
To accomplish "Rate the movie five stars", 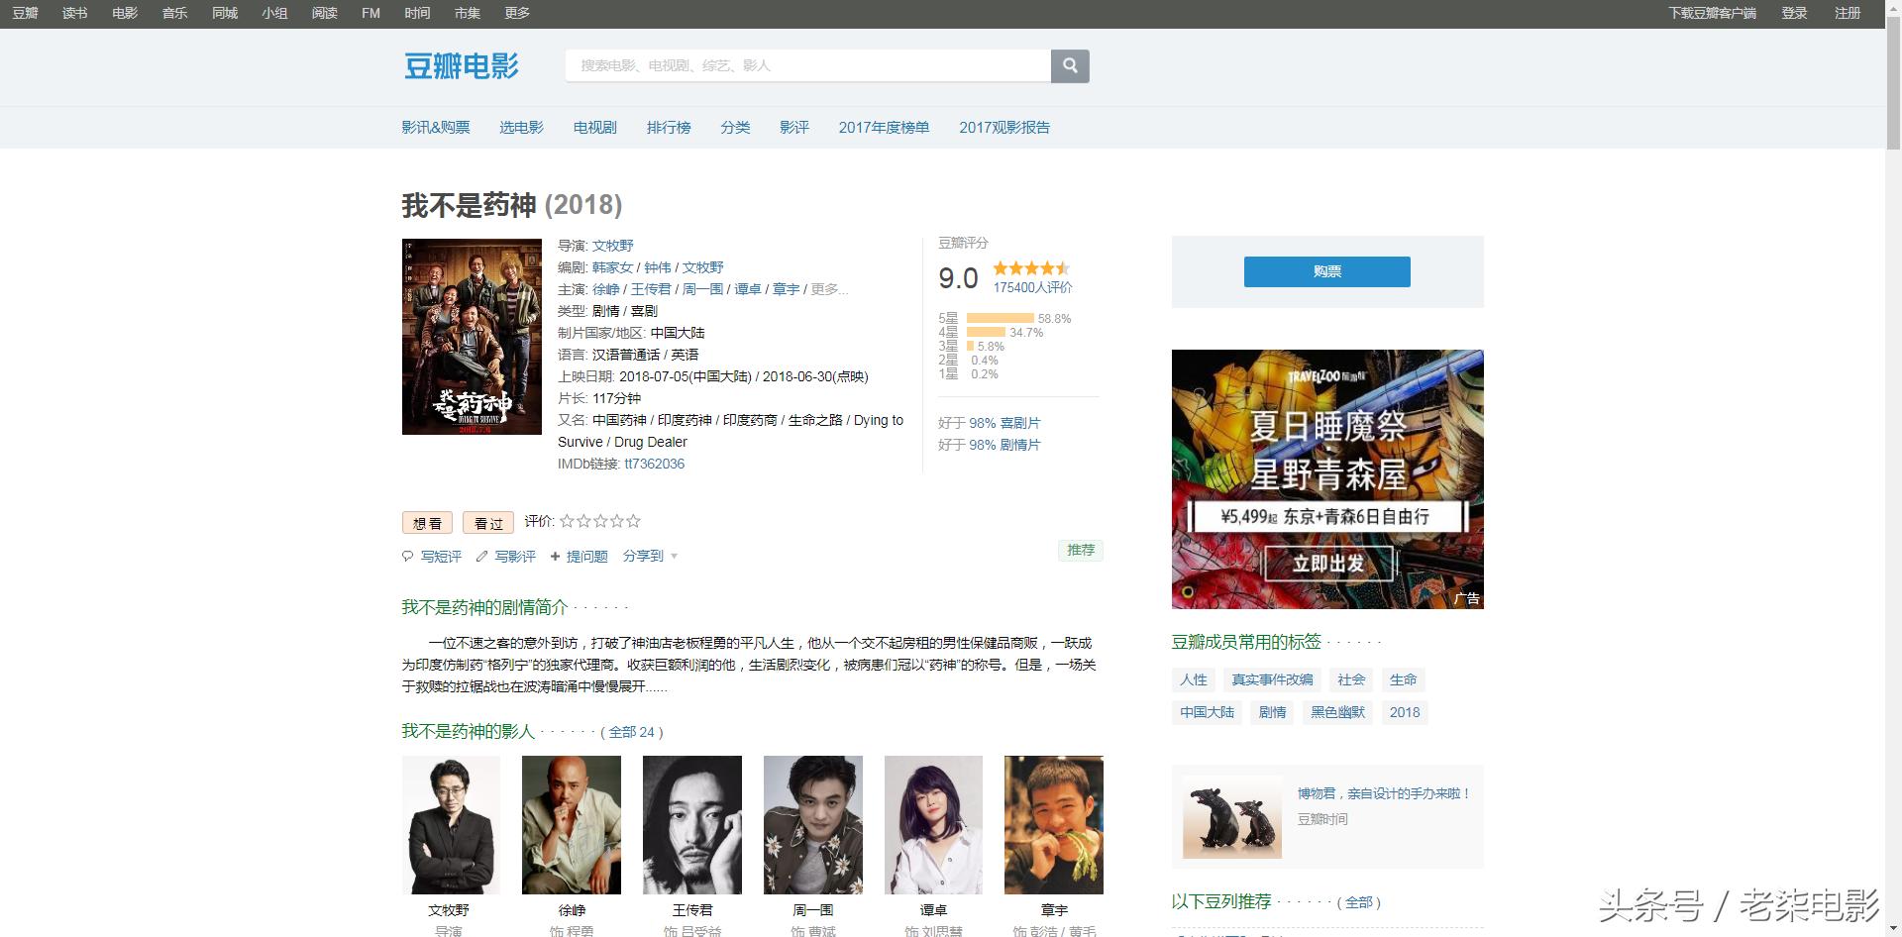I will point(634,521).
